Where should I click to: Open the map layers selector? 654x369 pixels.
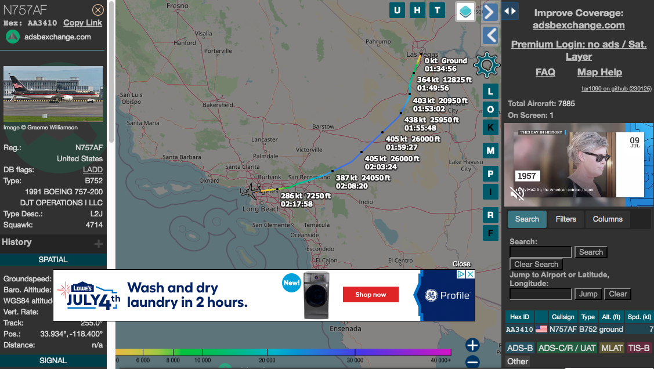[465, 12]
